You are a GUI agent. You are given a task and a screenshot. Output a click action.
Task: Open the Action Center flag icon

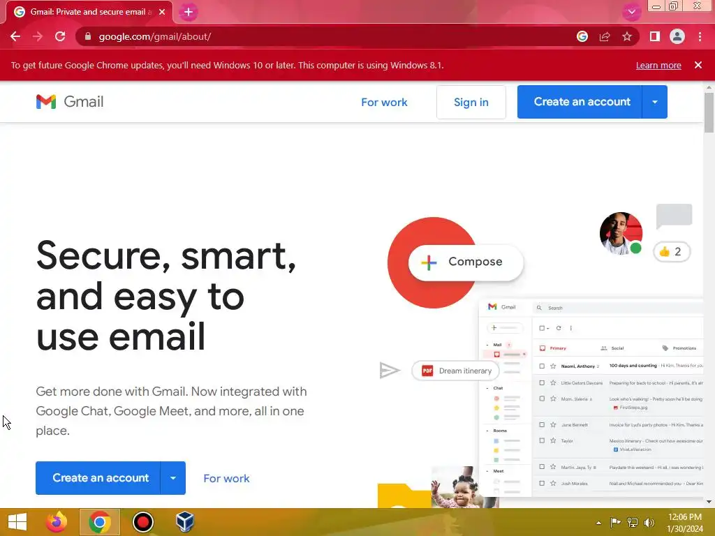click(x=615, y=522)
